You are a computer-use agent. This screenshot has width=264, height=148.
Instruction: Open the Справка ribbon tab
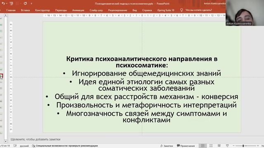pos(147,10)
